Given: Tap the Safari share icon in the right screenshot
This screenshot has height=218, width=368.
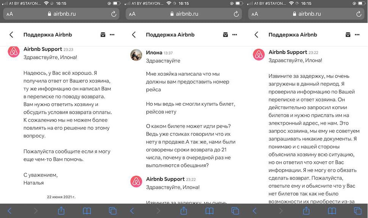Looking at the screenshot, I should 306,210.
